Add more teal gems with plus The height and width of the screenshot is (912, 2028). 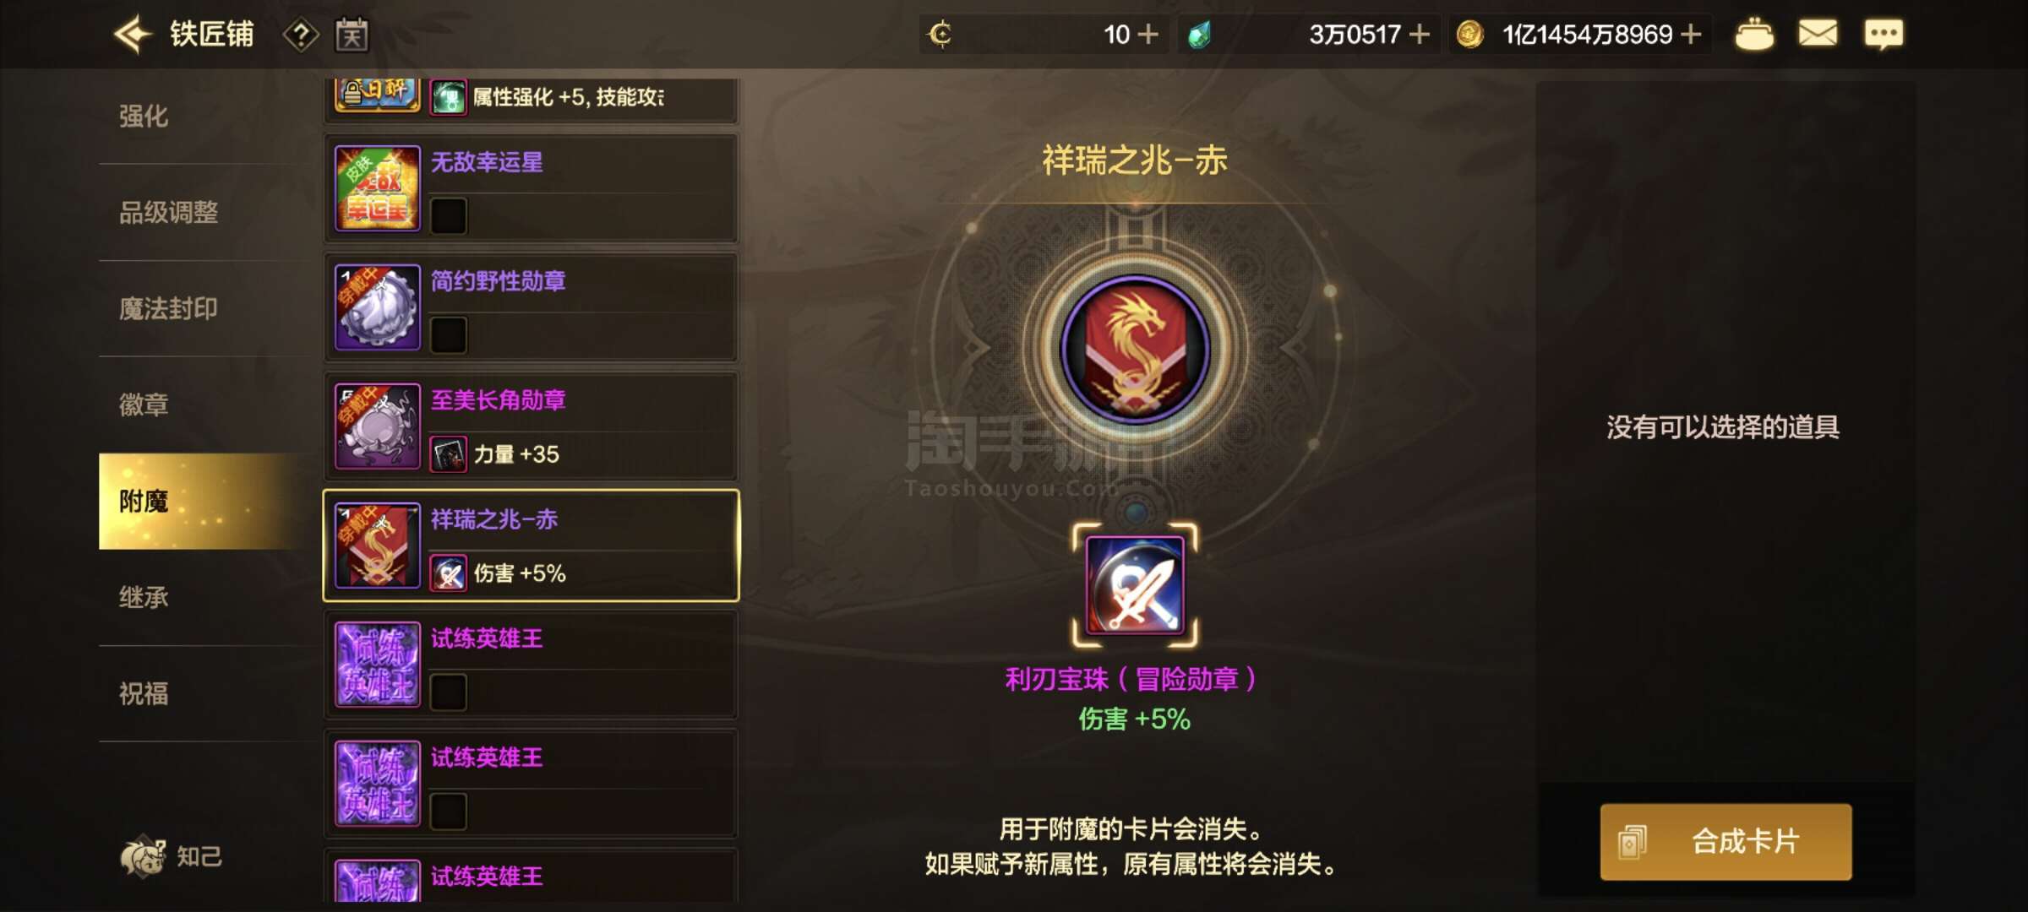pyautogui.click(x=1420, y=34)
